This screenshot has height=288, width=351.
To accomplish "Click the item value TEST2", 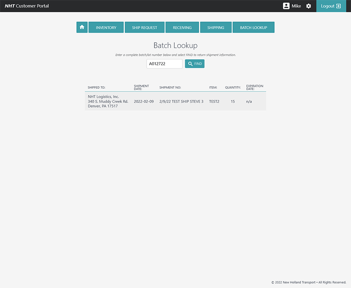I will [x=214, y=102].
